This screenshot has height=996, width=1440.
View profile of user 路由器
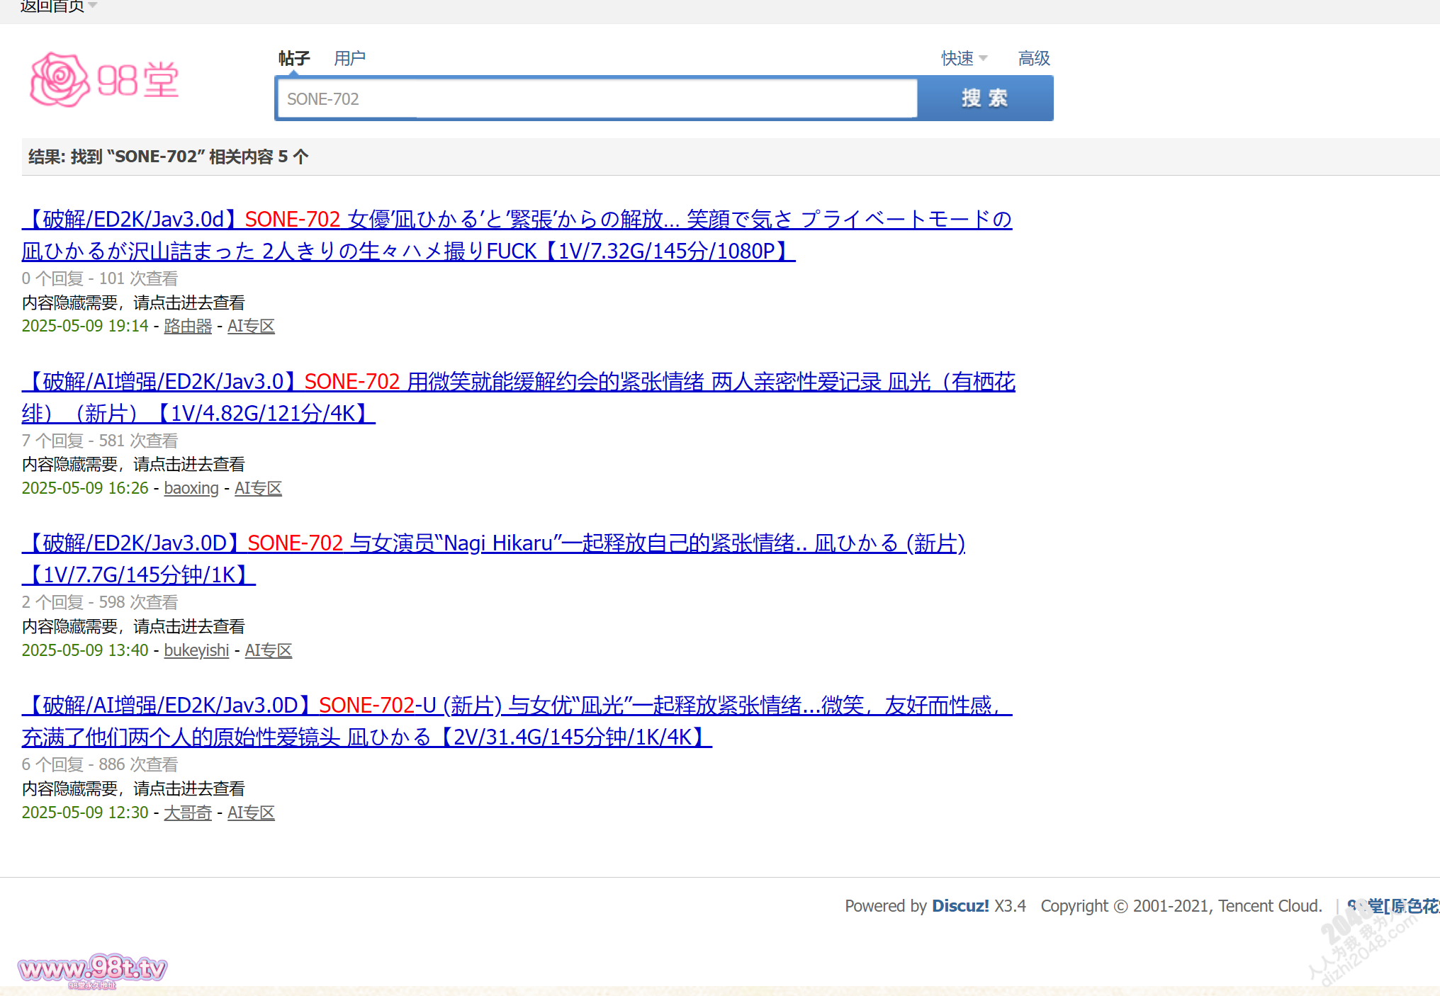pos(188,326)
